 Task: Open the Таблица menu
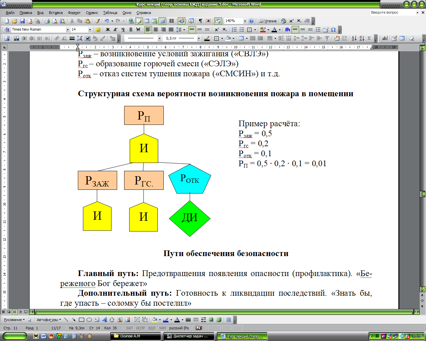[x=110, y=13]
